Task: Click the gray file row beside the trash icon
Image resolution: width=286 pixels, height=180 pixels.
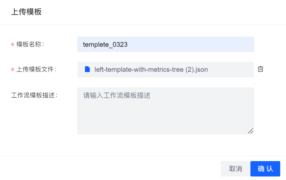Action: (x=166, y=70)
